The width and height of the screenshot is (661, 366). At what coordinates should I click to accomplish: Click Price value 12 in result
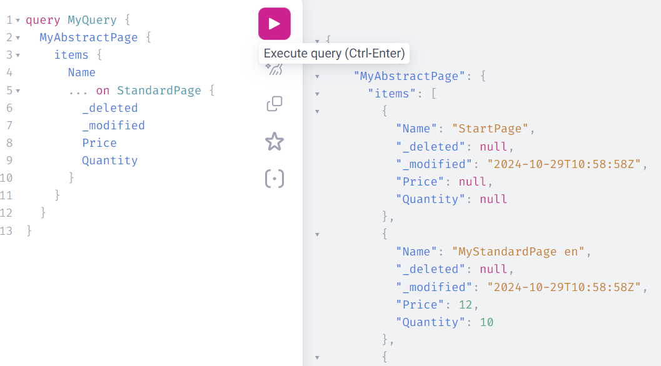pos(465,305)
